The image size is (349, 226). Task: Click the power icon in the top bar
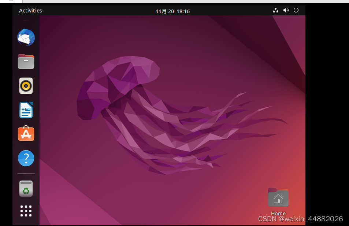tap(296, 10)
